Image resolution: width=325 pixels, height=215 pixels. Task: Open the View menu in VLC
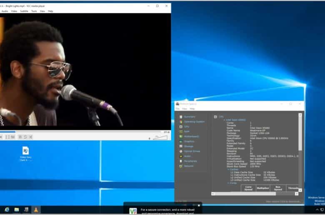click(x=42, y=11)
